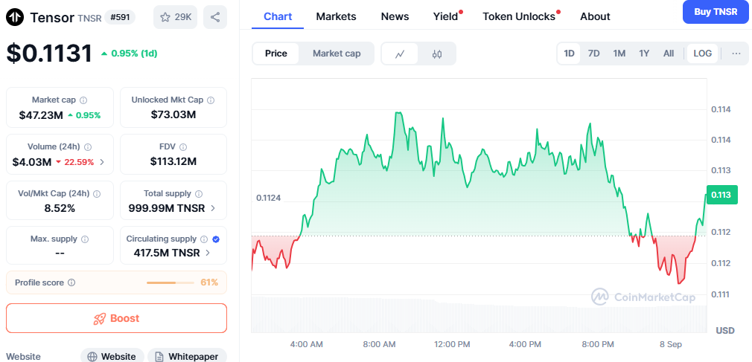Image resolution: width=752 pixels, height=362 pixels.
Task: Select 7D time range
Action: (593, 54)
